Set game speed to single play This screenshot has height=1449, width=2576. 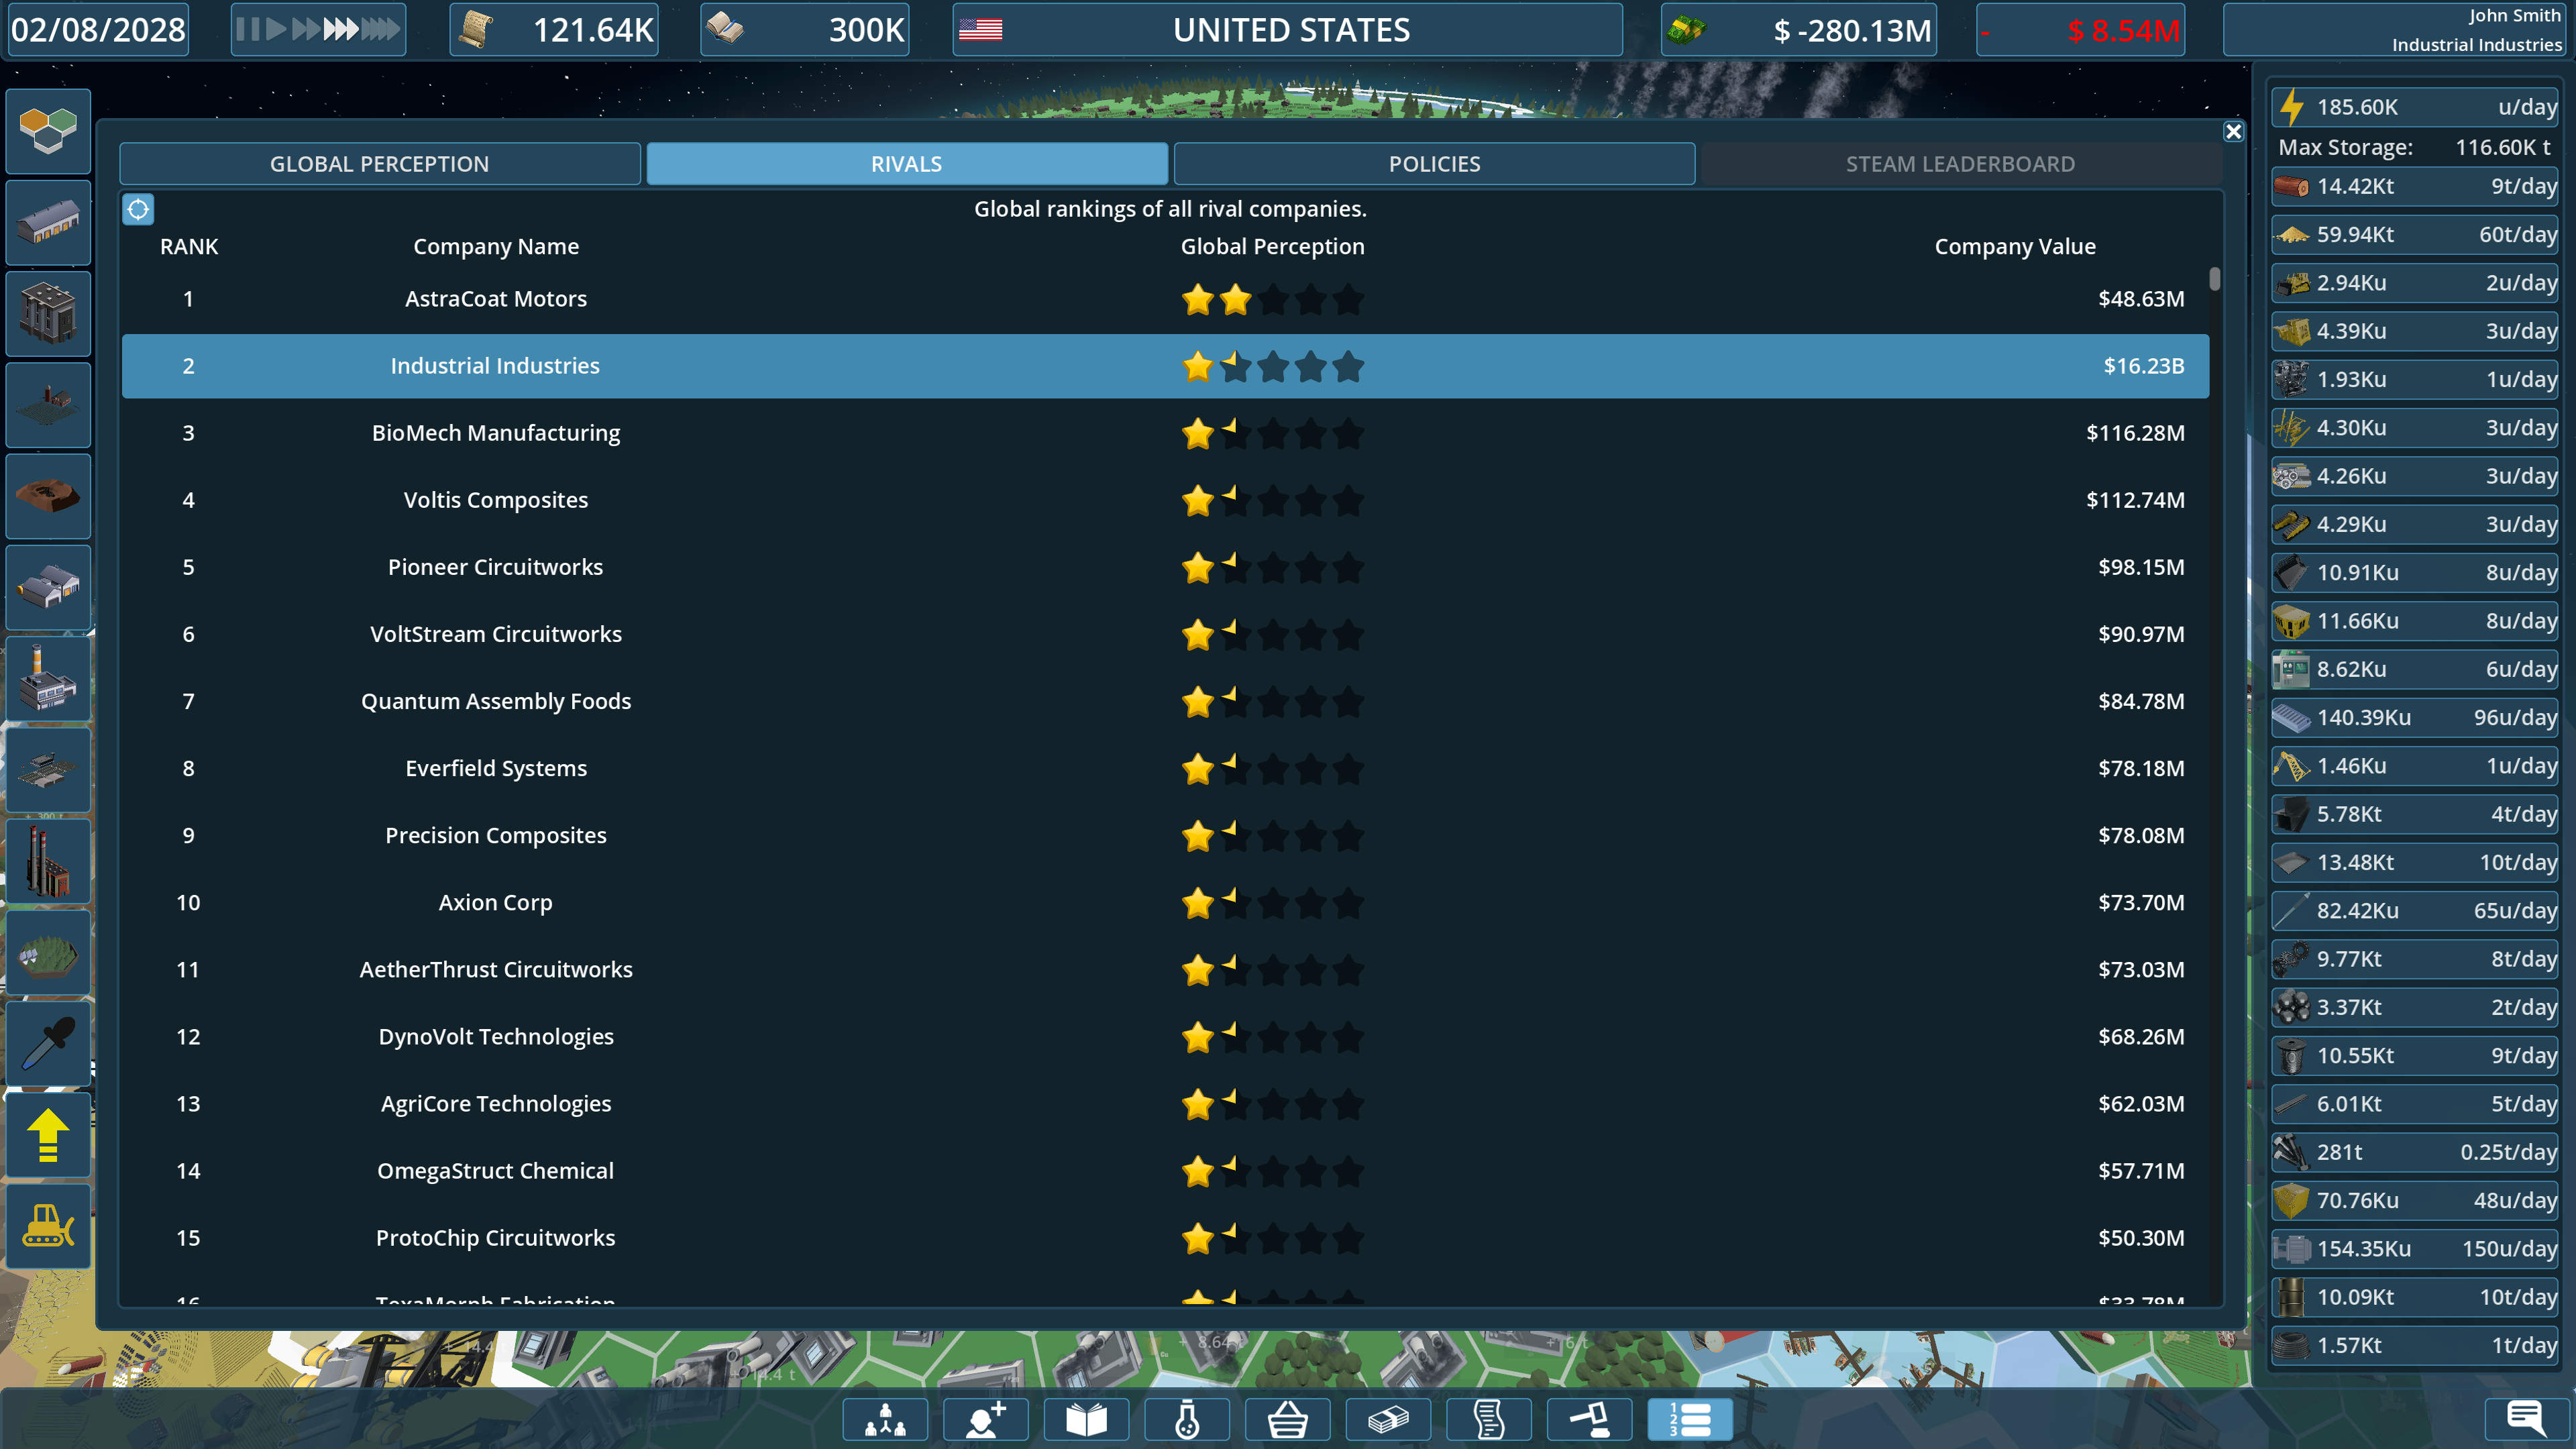(x=276, y=29)
